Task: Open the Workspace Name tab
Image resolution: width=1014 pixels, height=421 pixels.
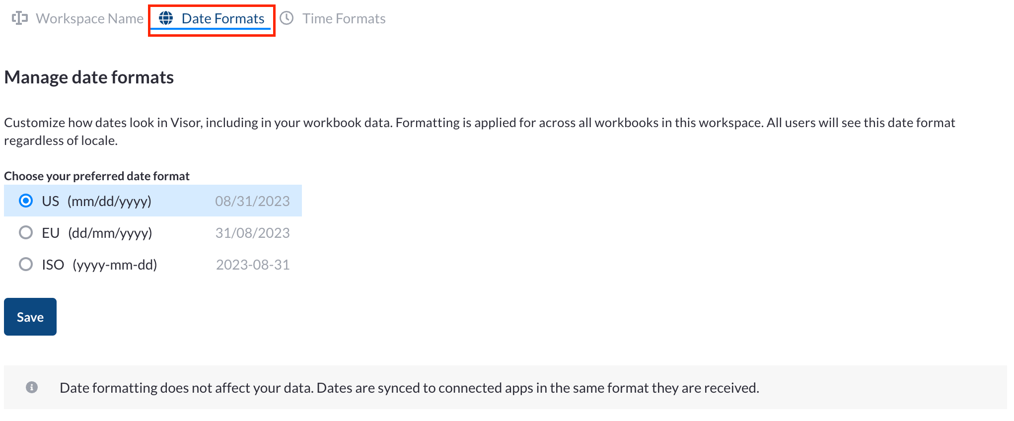Action: [90, 18]
